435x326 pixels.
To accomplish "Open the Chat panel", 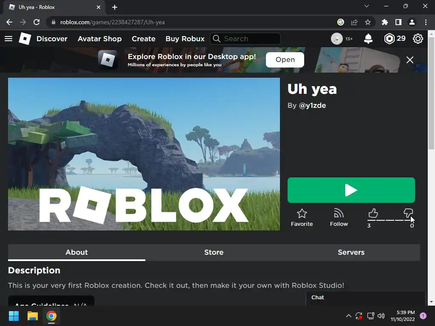I will pyautogui.click(x=366, y=298).
